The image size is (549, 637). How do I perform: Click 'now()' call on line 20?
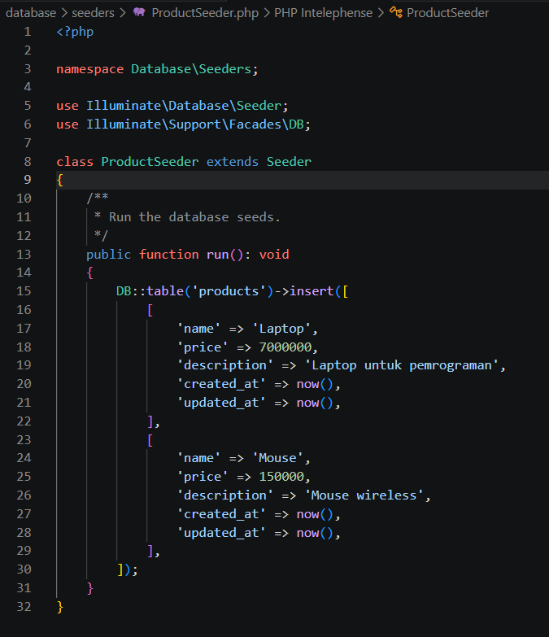pos(315,384)
